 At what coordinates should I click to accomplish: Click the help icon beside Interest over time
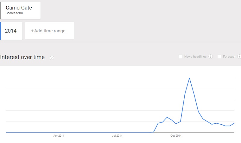pyautogui.click(x=52, y=58)
